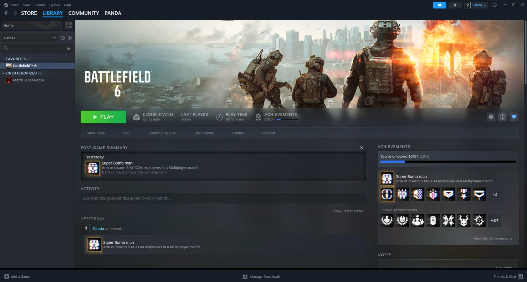Open the PANDA profile tab

[x=113, y=13]
